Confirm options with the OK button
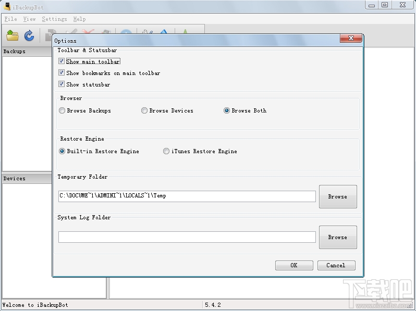The width and height of the screenshot is (416, 311). point(294,265)
